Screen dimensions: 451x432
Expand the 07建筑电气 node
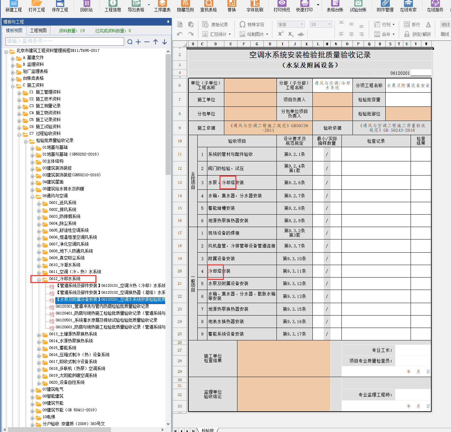pos(32,390)
